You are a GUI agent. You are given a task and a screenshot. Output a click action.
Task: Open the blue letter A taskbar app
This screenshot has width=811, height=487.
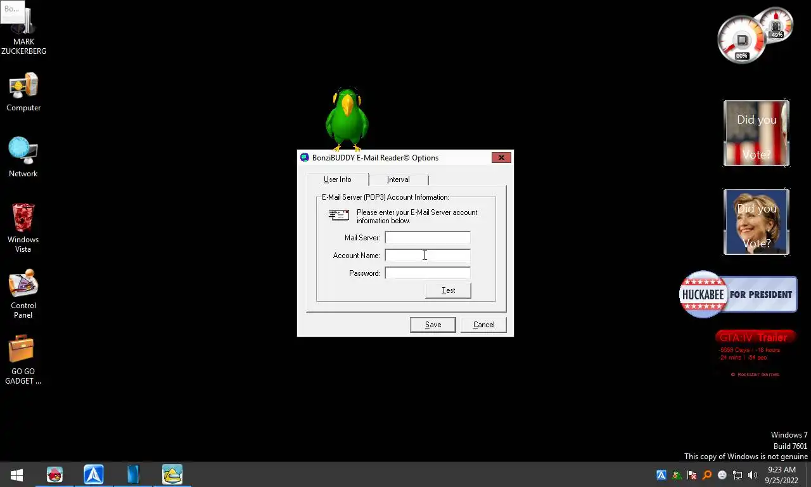94,474
